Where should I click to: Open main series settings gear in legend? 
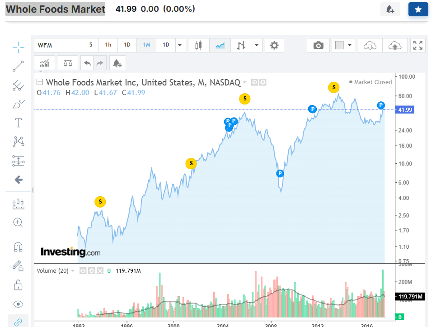pyautogui.click(x=263, y=82)
